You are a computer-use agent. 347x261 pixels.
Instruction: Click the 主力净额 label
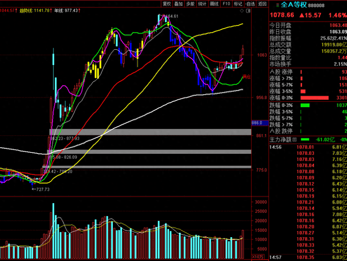(280, 140)
